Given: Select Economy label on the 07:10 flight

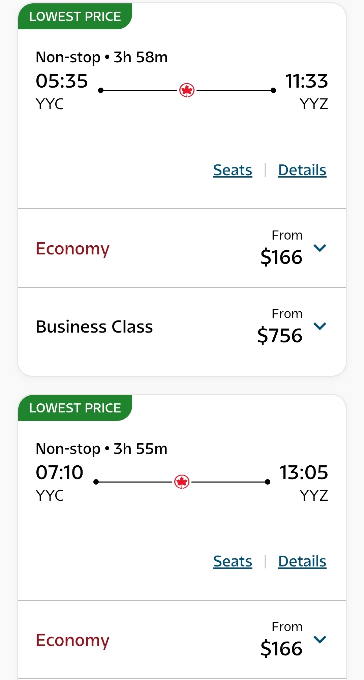Looking at the screenshot, I should coord(72,640).
